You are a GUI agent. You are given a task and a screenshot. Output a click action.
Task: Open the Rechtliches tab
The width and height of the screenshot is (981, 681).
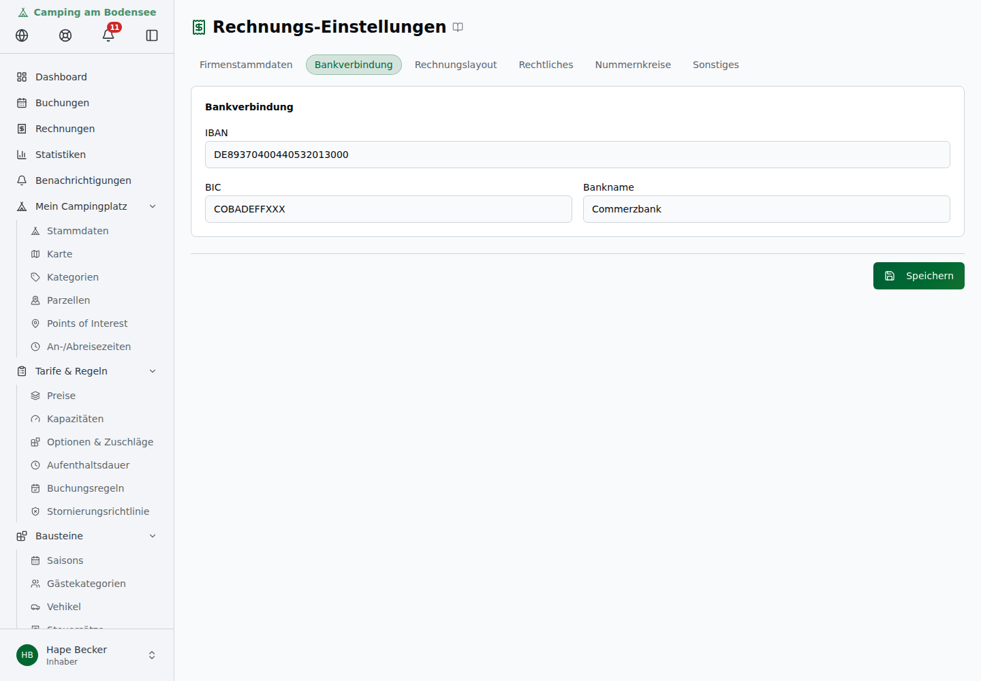(x=546, y=65)
